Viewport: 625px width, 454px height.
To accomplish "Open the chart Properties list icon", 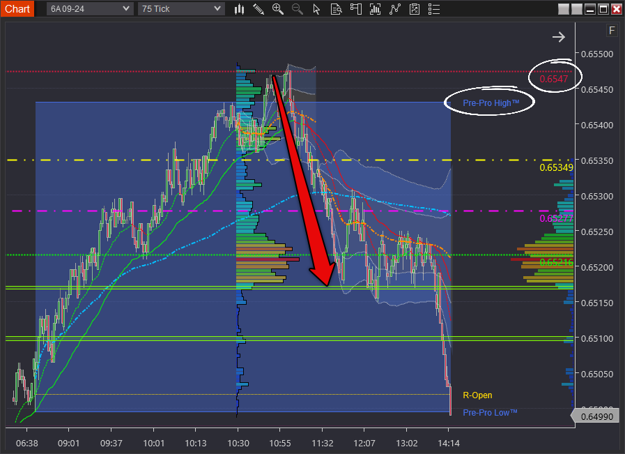I will pyautogui.click(x=433, y=9).
